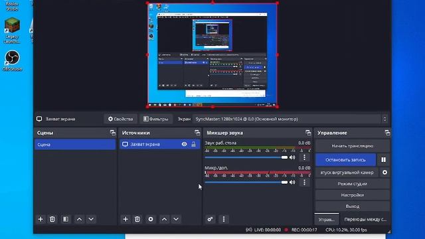
Task: Open the Legacy Launcher desktop icon
Action: click(12, 30)
